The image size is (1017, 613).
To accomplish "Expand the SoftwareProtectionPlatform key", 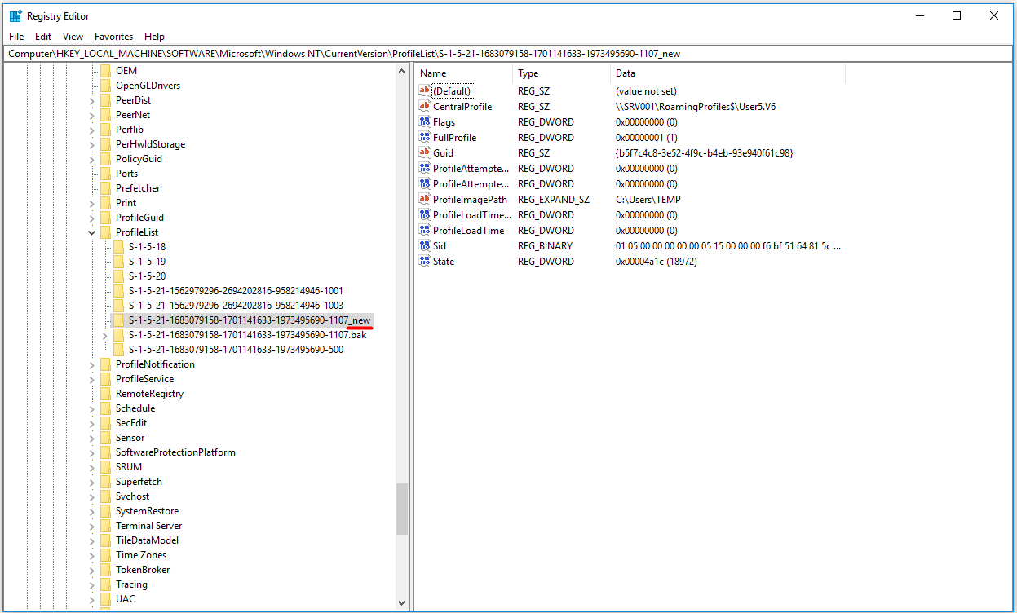I will pos(91,452).
